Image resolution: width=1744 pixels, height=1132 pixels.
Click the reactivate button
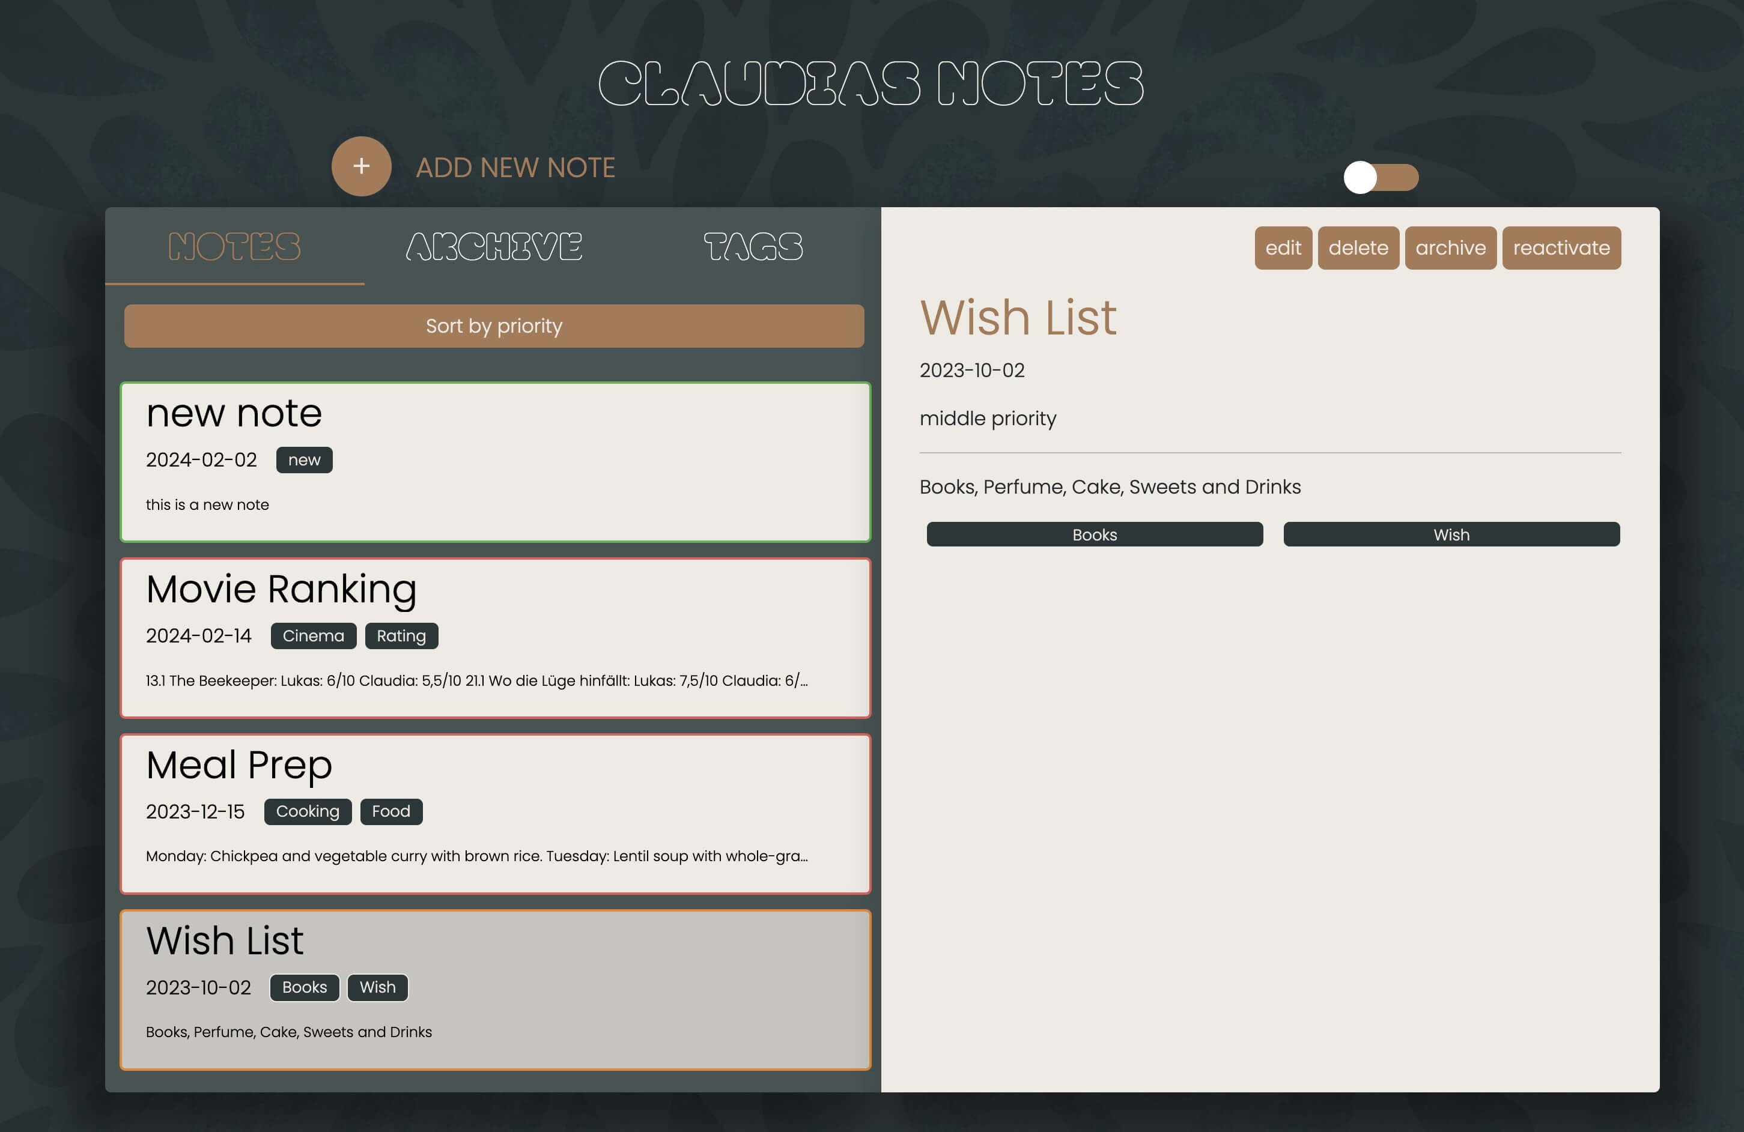tap(1561, 249)
